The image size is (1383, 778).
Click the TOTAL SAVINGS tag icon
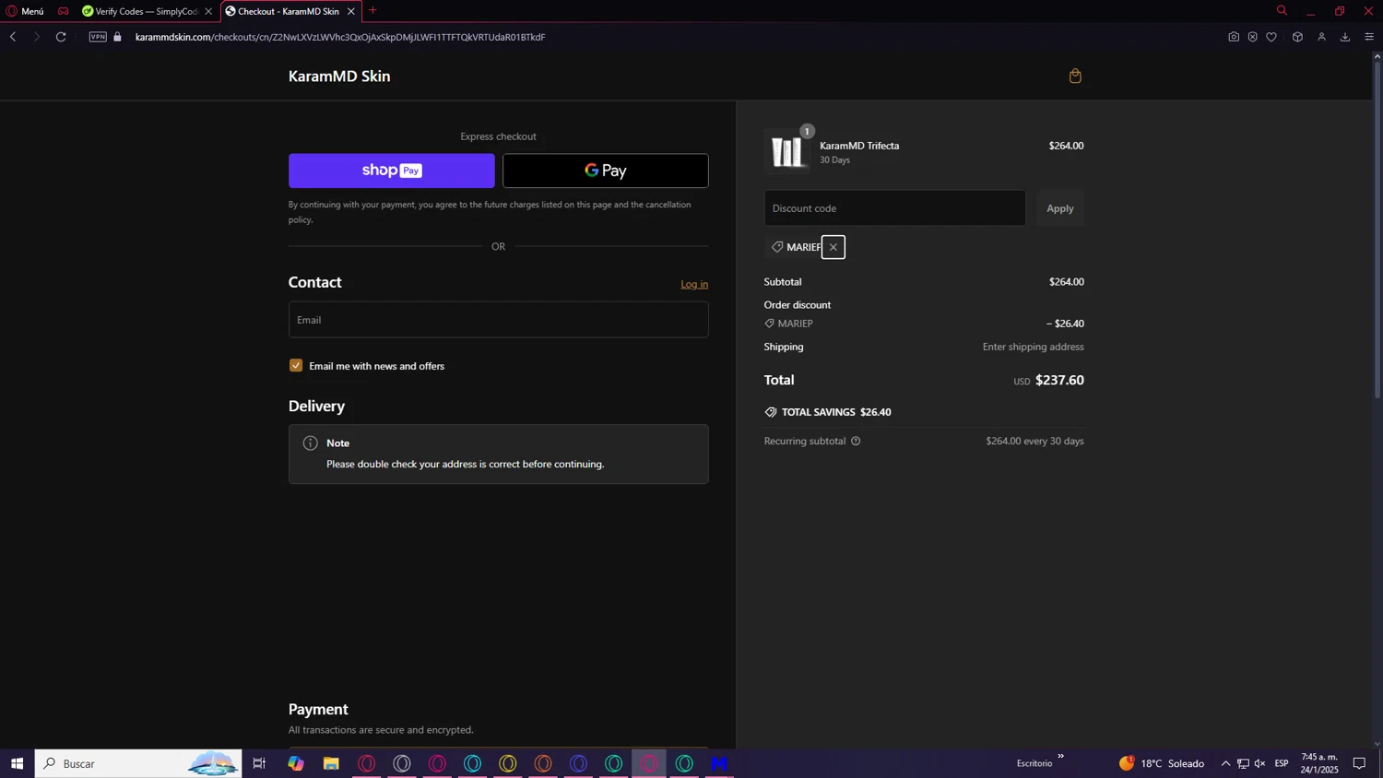click(771, 412)
